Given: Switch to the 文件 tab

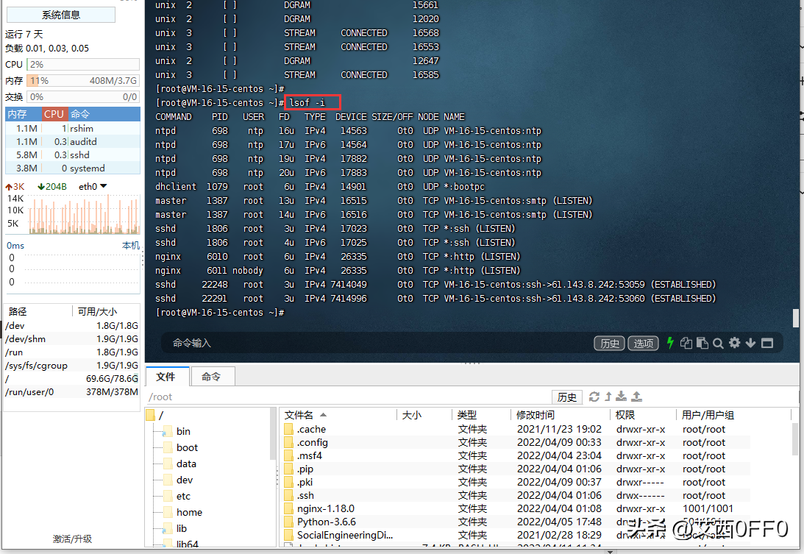Looking at the screenshot, I should coord(166,377).
